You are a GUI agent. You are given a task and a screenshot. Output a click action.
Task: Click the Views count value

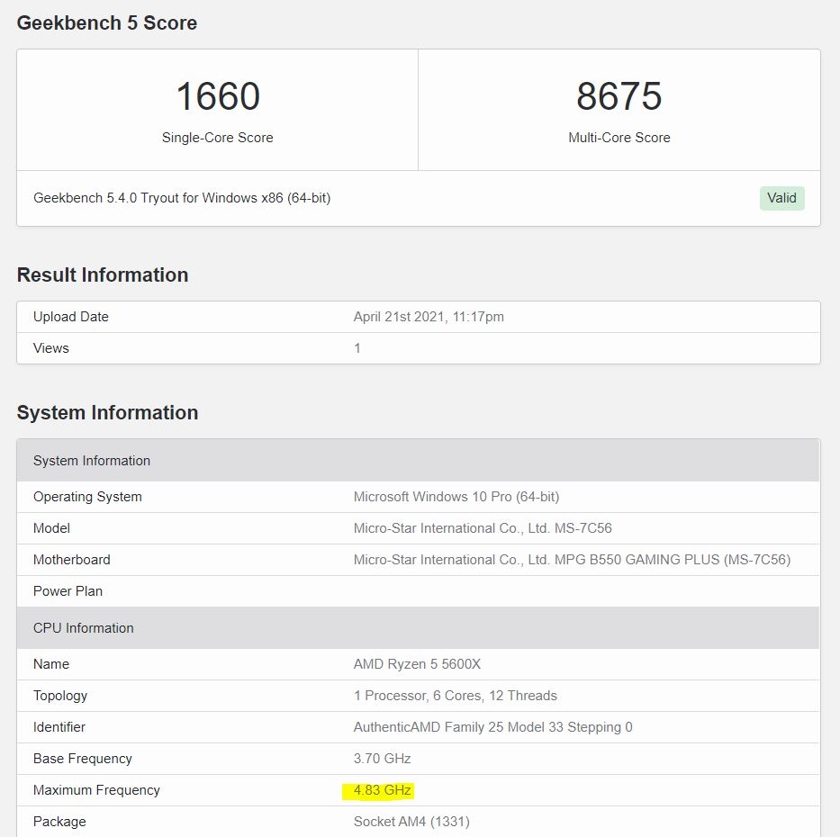point(357,348)
